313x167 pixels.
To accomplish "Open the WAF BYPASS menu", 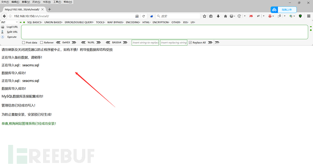I will pyautogui.click(x=115, y=22).
